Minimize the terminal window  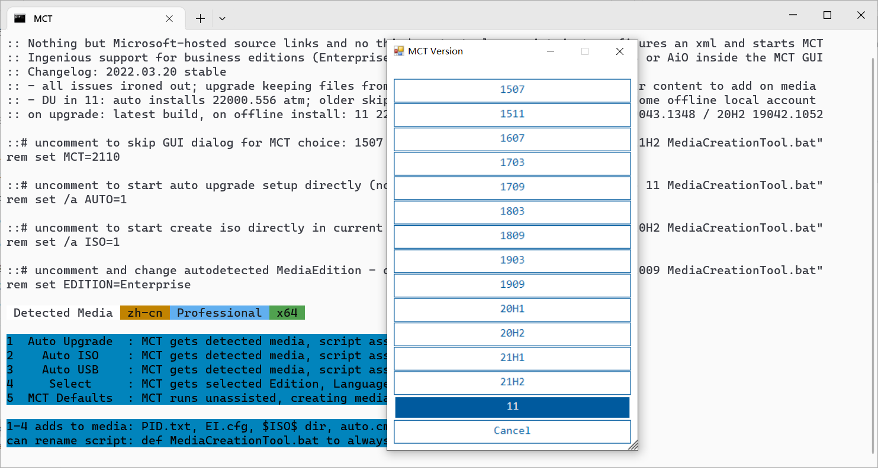point(792,15)
